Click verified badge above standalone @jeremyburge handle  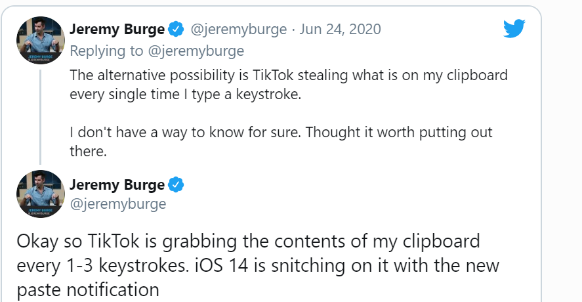coord(176,184)
